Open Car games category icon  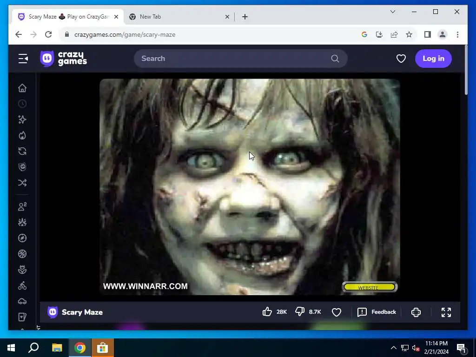pos(22,301)
